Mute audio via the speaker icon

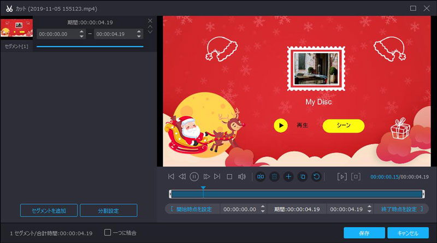click(241, 176)
